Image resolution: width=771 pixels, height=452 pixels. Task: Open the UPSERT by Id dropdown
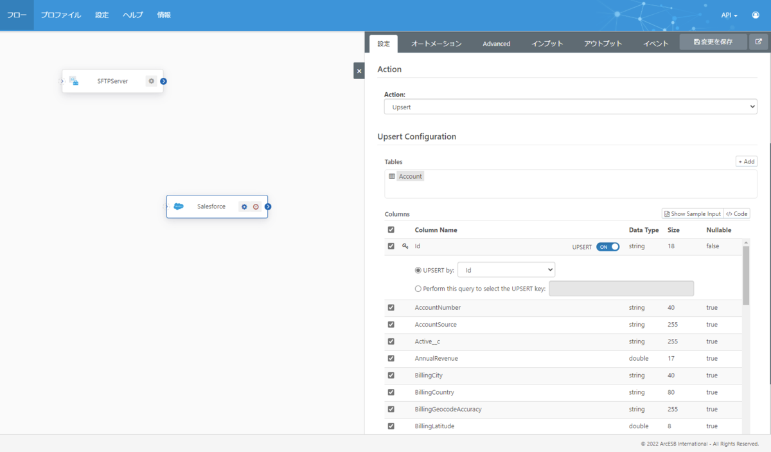(x=506, y=270)
